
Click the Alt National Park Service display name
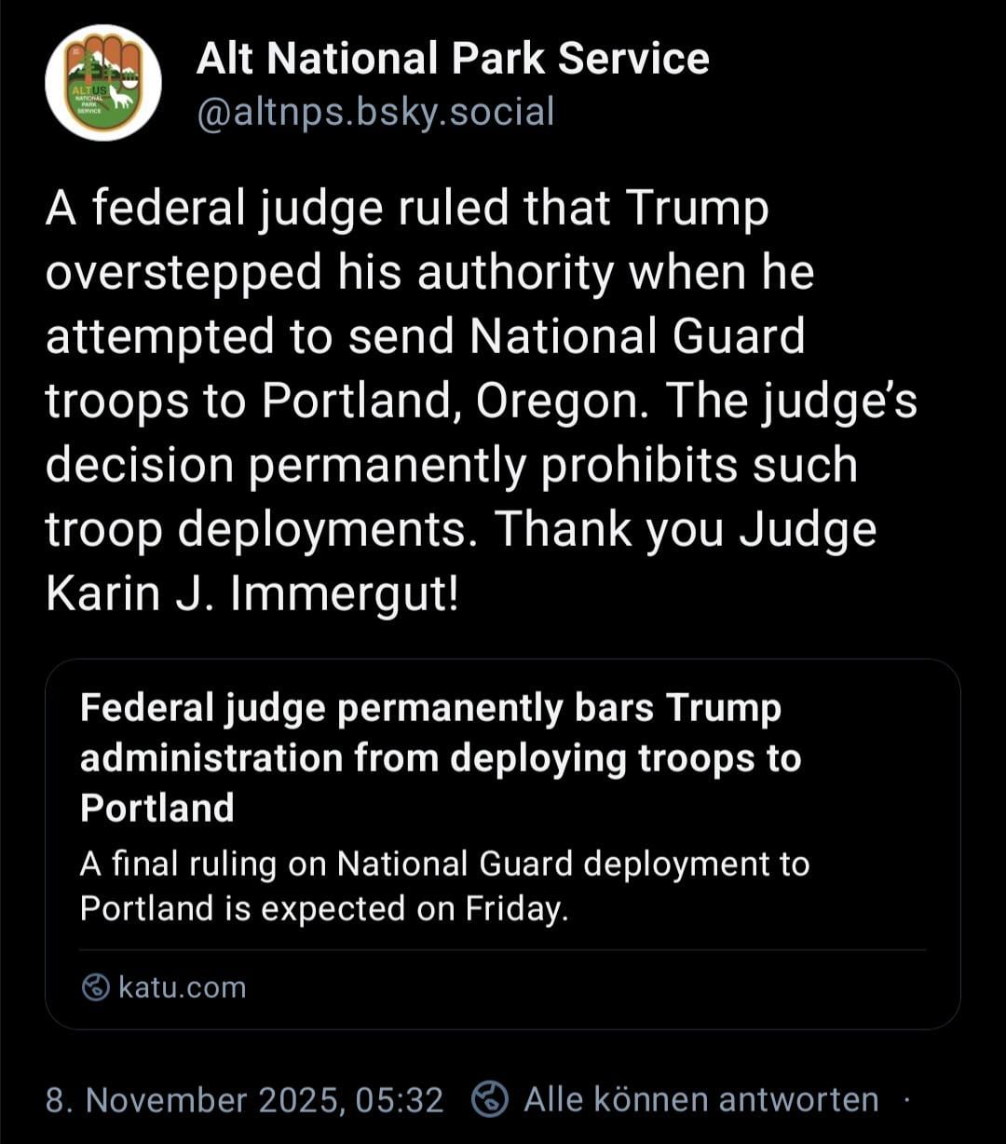point(453,59)
